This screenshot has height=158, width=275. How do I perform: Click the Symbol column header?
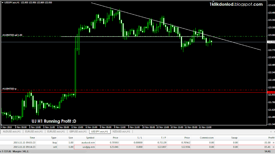coord(90,138)
